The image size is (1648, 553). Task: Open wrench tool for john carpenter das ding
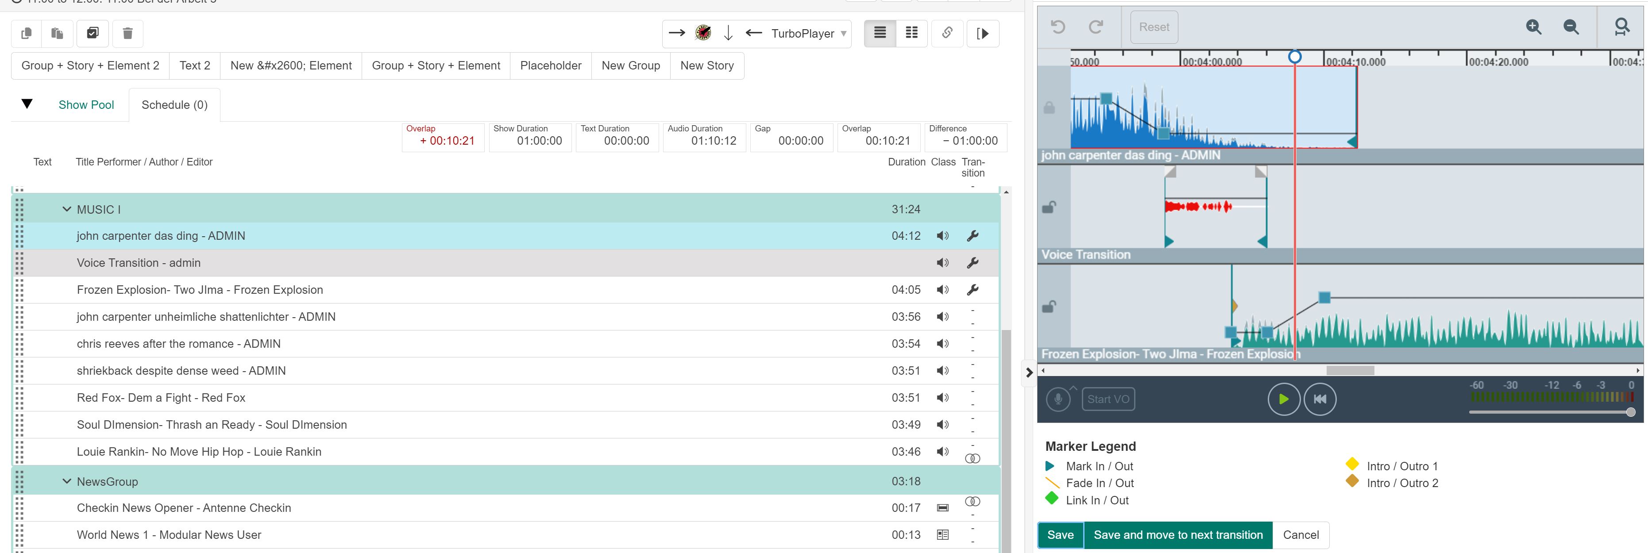point(973,236)
